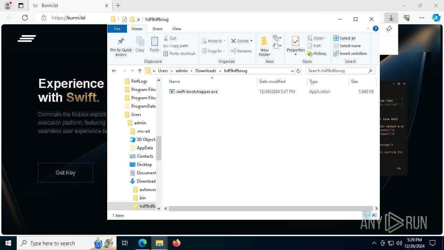Select the bin folder in tree
Viewport: 444px width, 250px height.
click(x=139, y=198)
